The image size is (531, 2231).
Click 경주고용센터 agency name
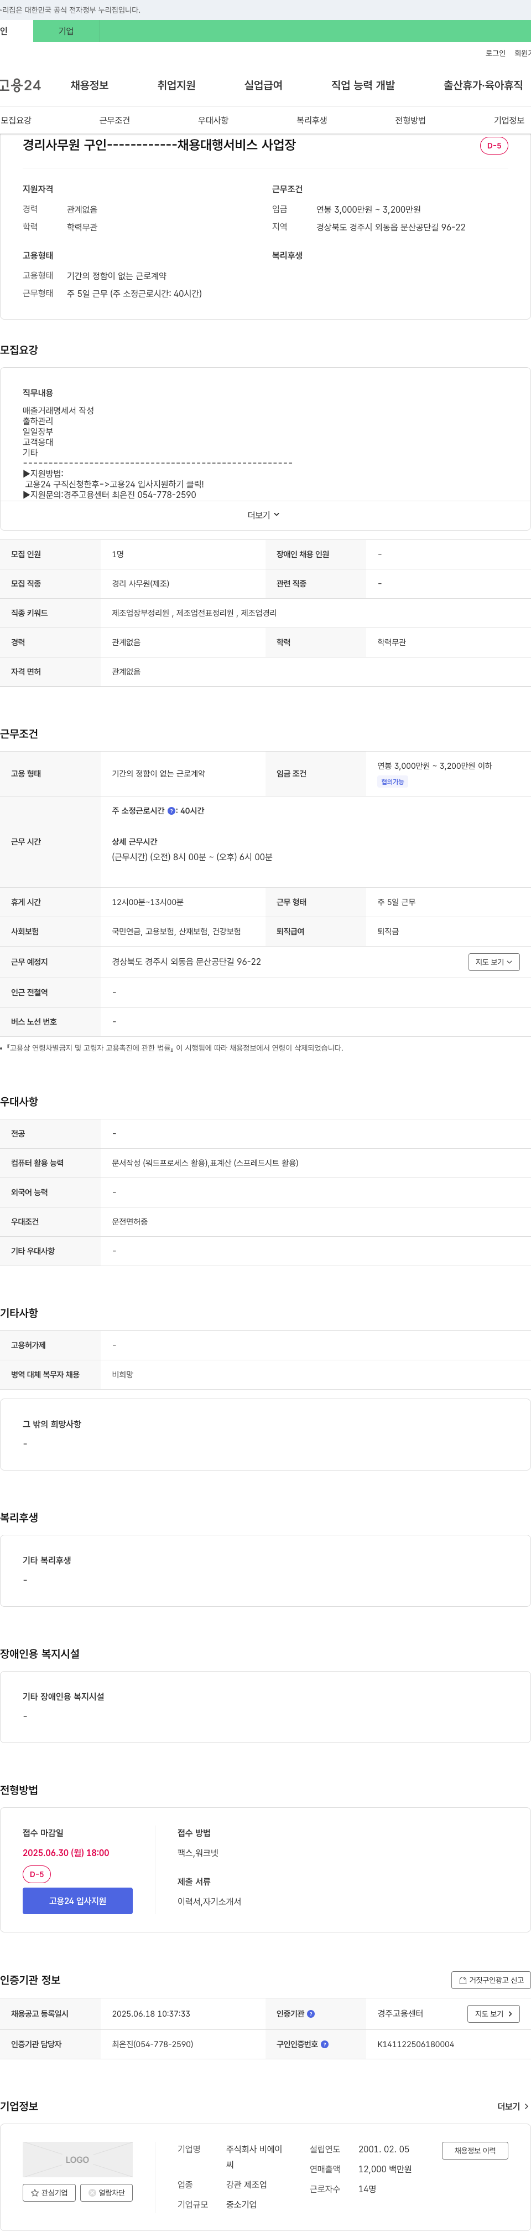coord(400,2014)
